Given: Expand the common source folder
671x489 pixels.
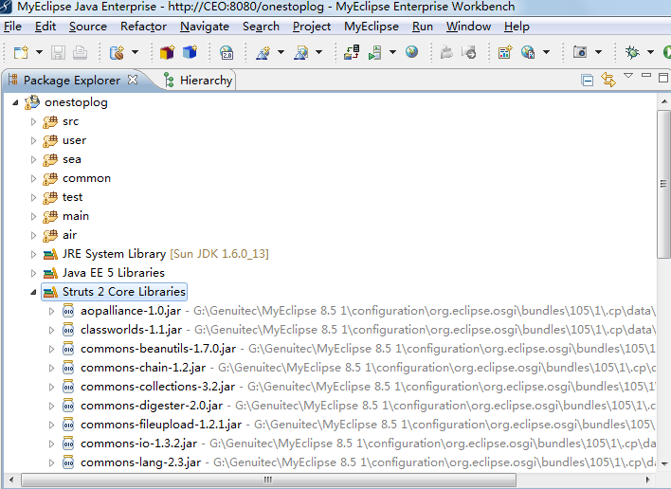Looking at the screenshot, I should [x=33, y=179].
